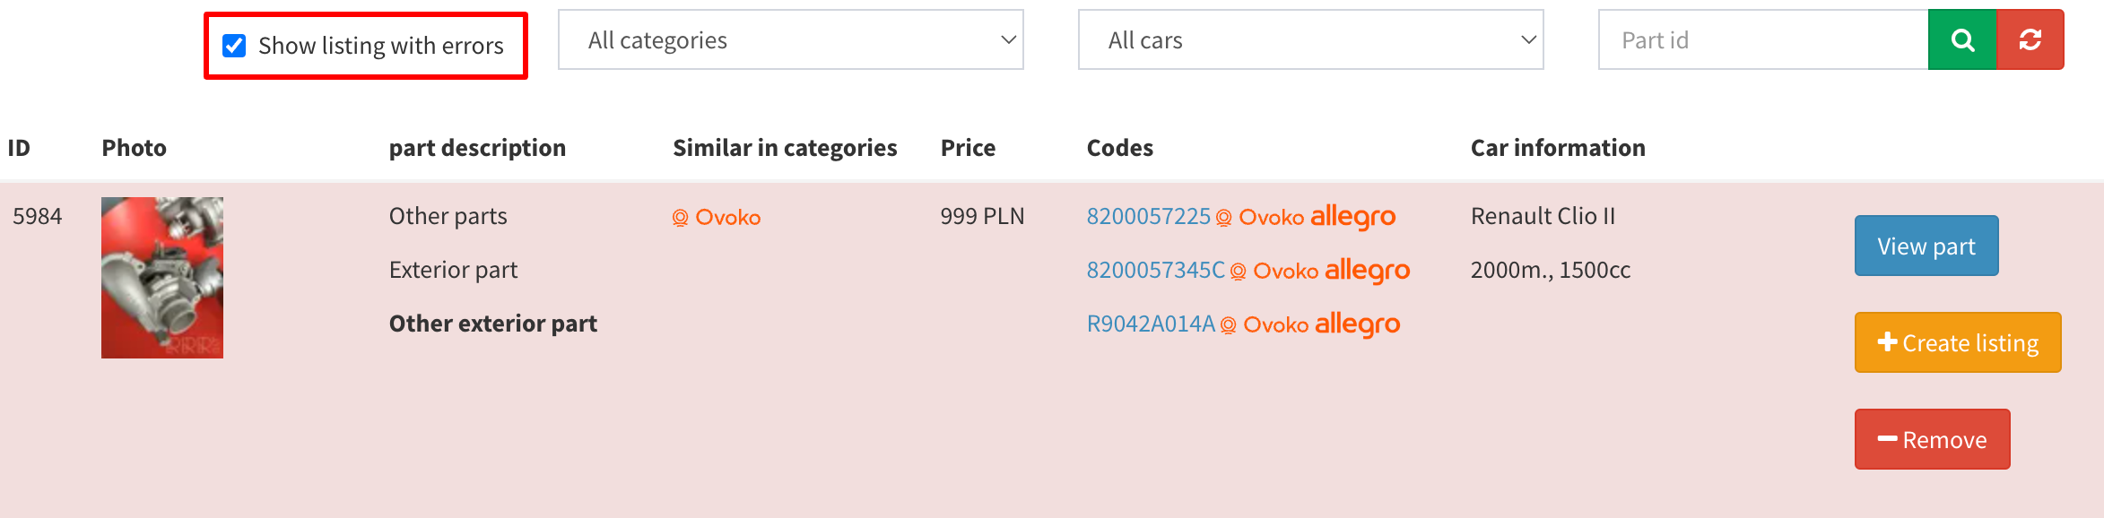2104x518 pixels.
Task: Click allegro logo beside code 8200057345C
Action: 1367,270
